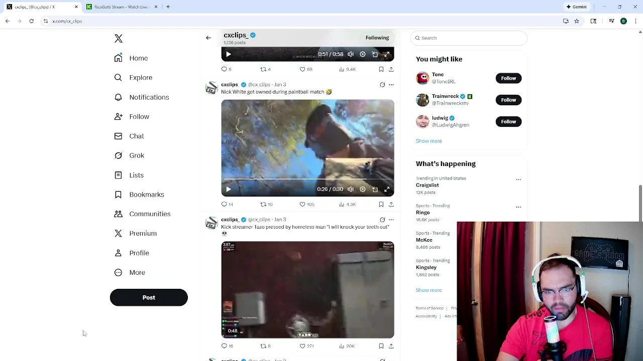This screenshot has height=361, width=643.
Task: Open Explore in the left sidebar
Action: pyautogui.click(x=133, y=78)
